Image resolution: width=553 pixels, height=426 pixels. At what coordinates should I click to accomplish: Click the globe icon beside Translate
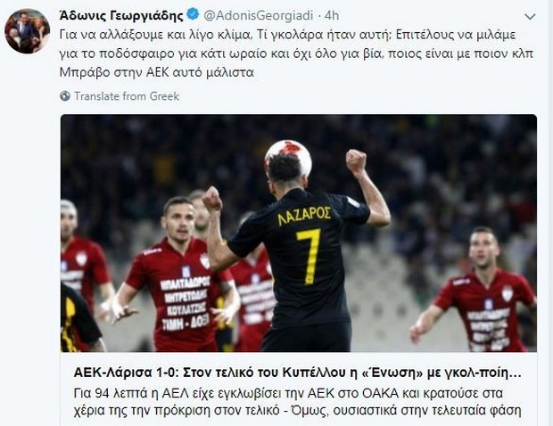tap(65, 96)
